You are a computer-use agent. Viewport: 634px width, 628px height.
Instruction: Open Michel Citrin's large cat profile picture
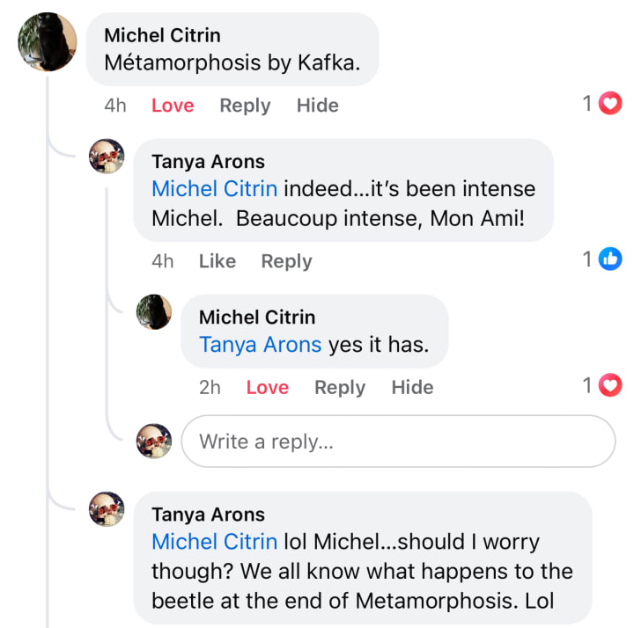coord(48,42)
